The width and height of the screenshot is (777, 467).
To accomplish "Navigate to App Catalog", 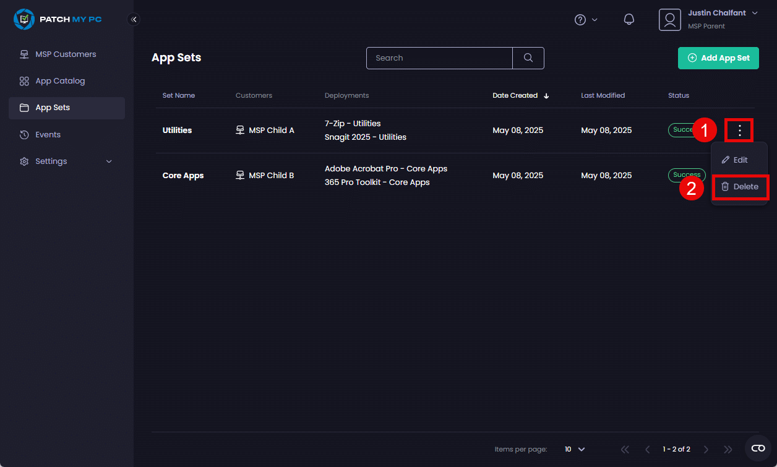I will coord(60,81).
